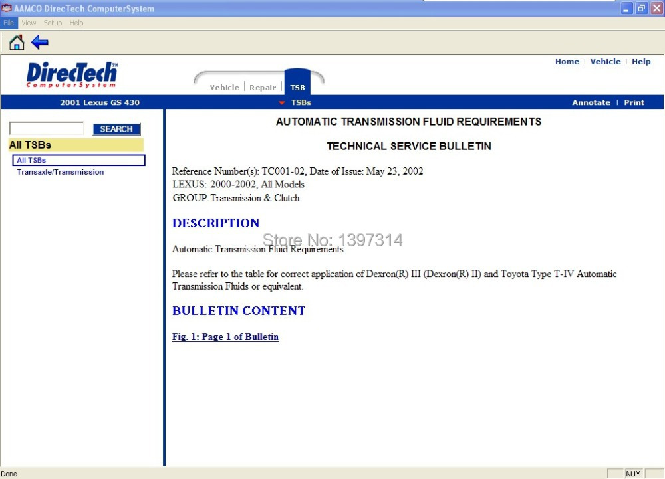This screenshot has width=665, height=479.
Task: Click the AAMCO app icon in title bar
Action: click(x=7, y=9)
